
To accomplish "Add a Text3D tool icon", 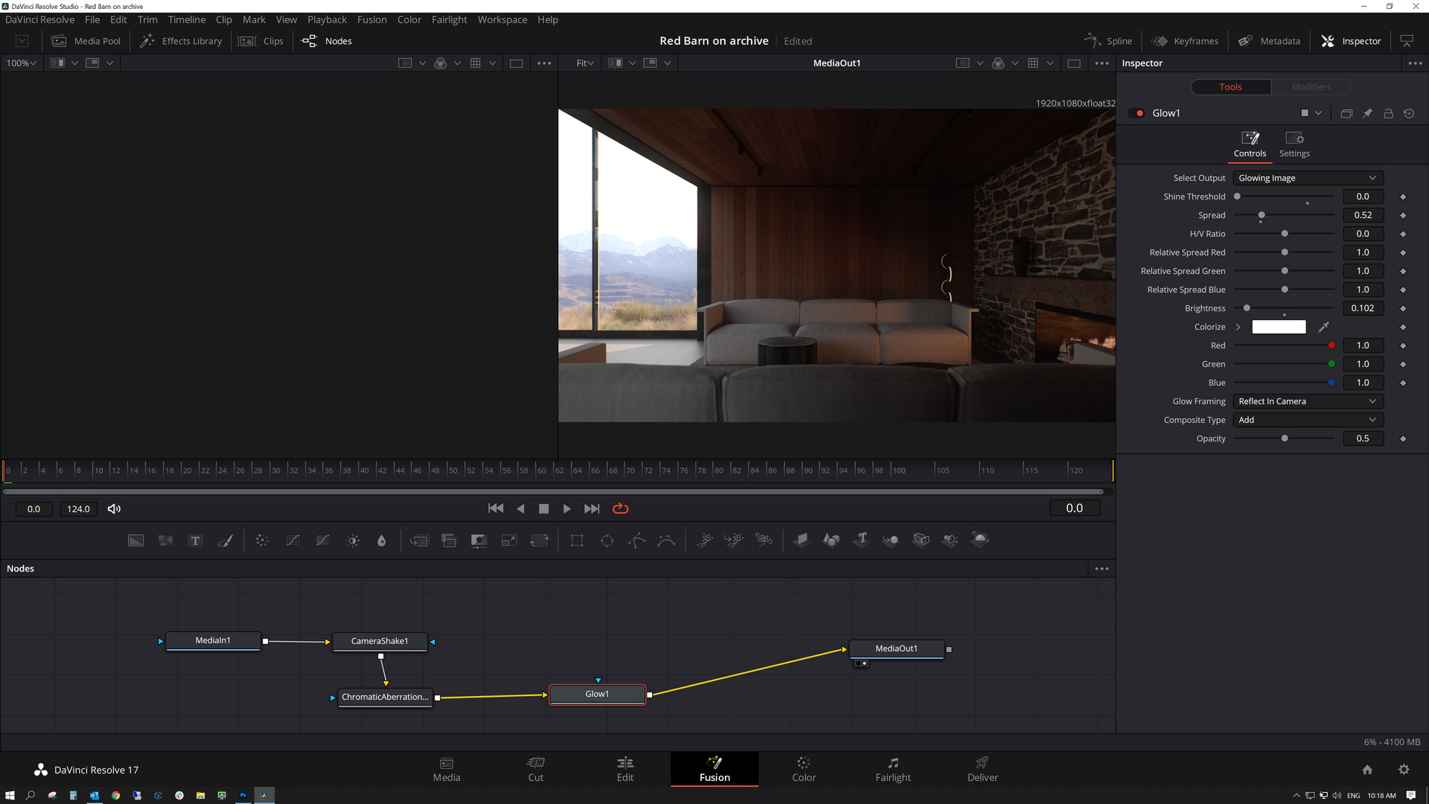I will [861, 540].
